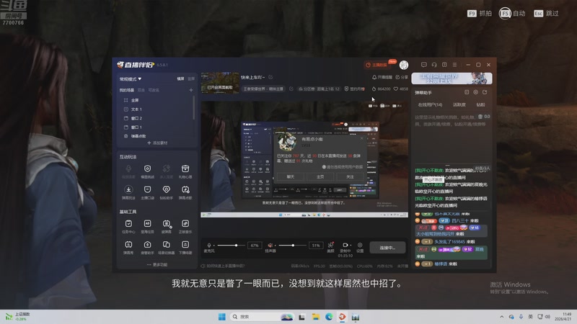Adjust the speaker volume slider
Viewport: 577px width, 324px height.
pos(293,245)
